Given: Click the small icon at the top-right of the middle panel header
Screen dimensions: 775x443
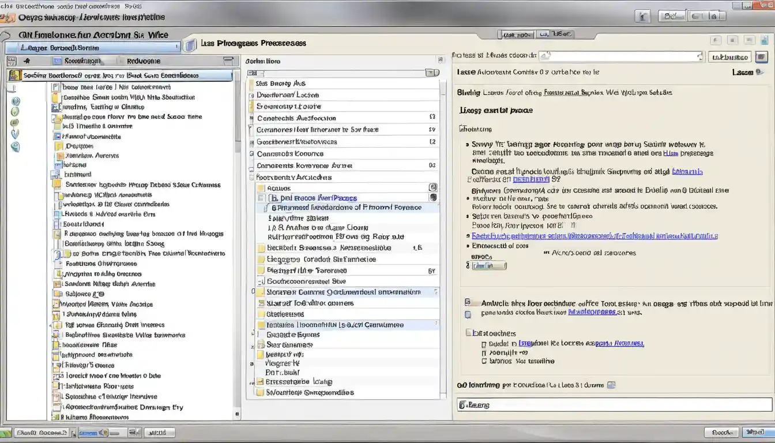Looking at the screenshot, I should coord(441,60).
